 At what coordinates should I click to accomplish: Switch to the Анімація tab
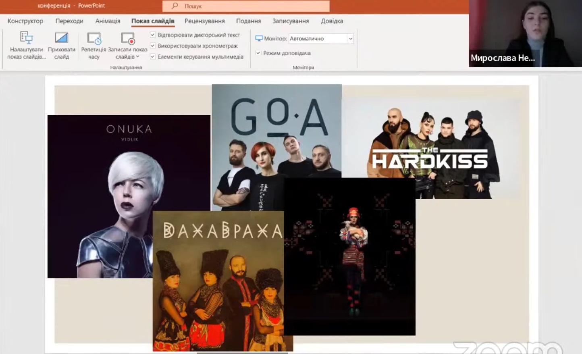click(x=108, y=21)
